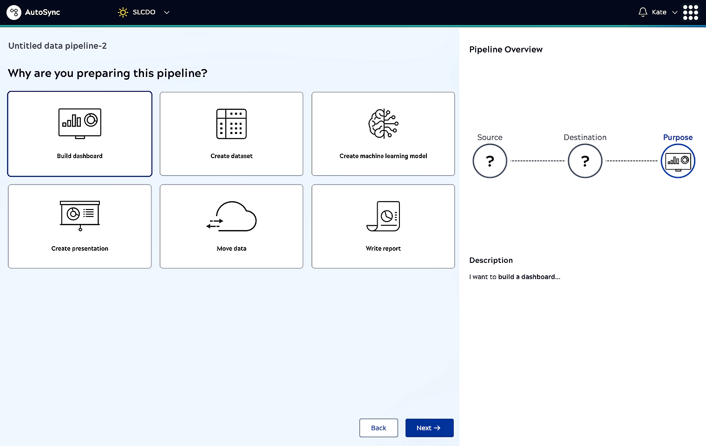Viewport: 706px width, 446px height.
Task: Open the notifications bell
Action: (x=643, y=12)
